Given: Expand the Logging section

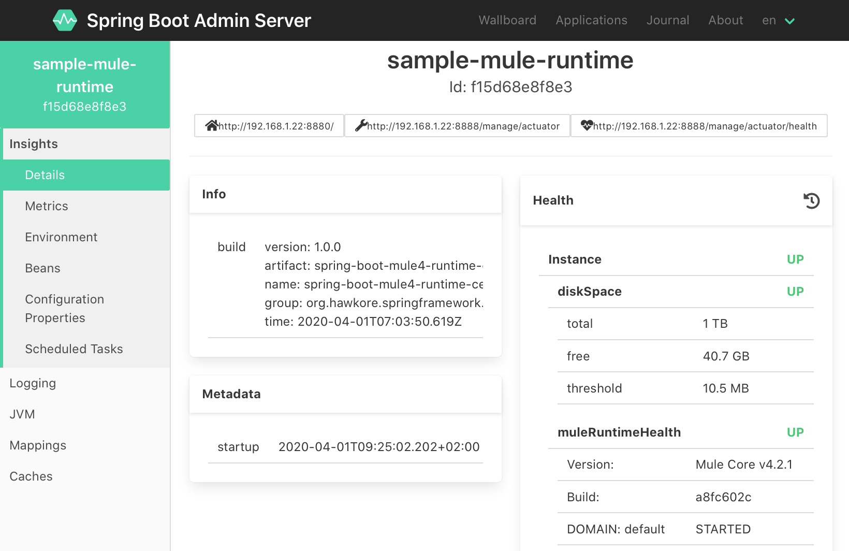Looking at the screenshot, I should click(85, 383).
